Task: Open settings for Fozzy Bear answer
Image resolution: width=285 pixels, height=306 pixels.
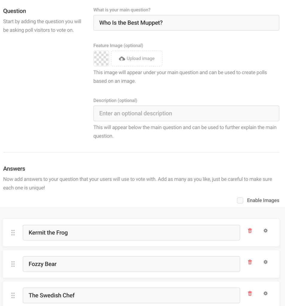Action: [x=266, y=262]
